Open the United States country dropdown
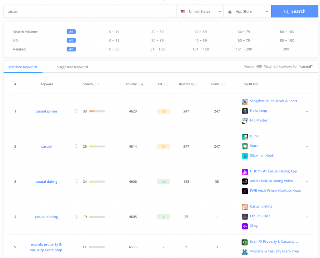320x258 pixels. [200, 12]
